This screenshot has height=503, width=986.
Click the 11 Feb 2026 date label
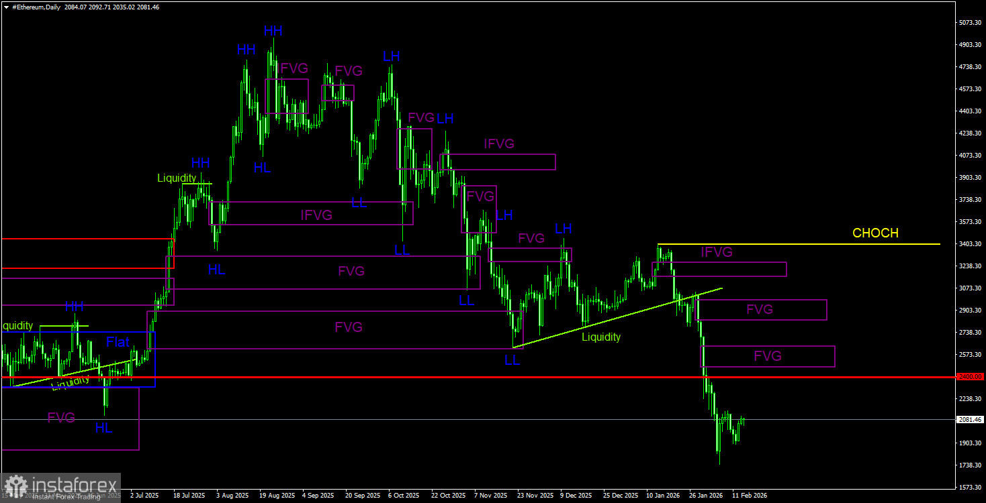point(750,496)
